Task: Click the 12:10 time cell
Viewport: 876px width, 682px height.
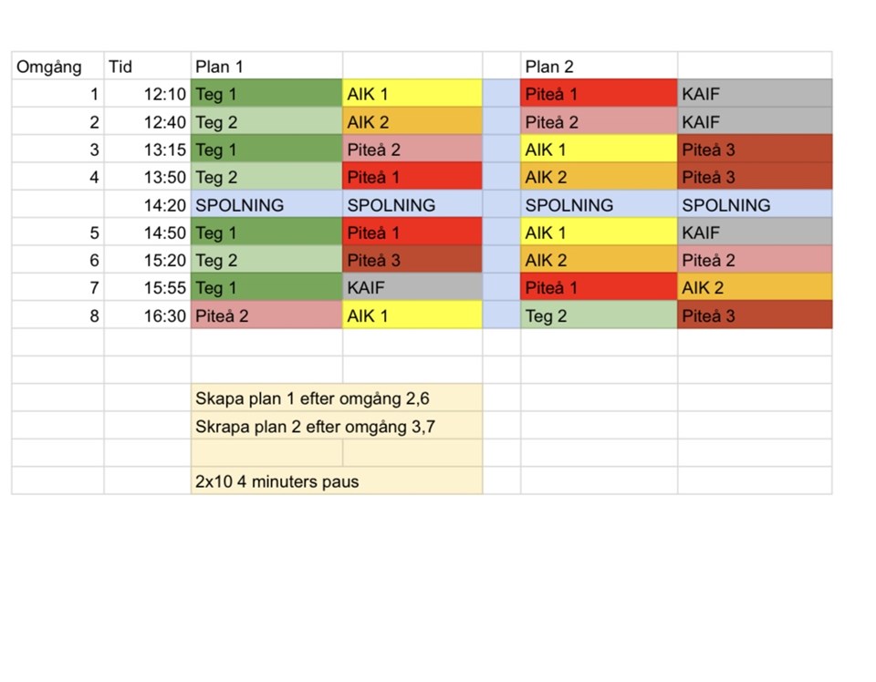Action: tap(147, 94)
